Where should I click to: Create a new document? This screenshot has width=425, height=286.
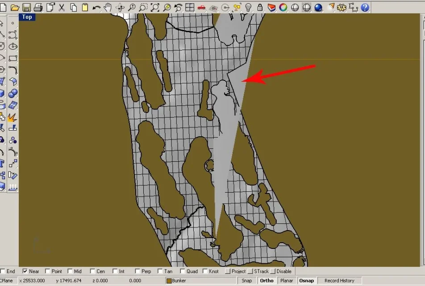click(3, 7)
